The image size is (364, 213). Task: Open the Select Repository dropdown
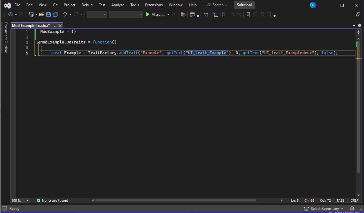tap(324, 209)
